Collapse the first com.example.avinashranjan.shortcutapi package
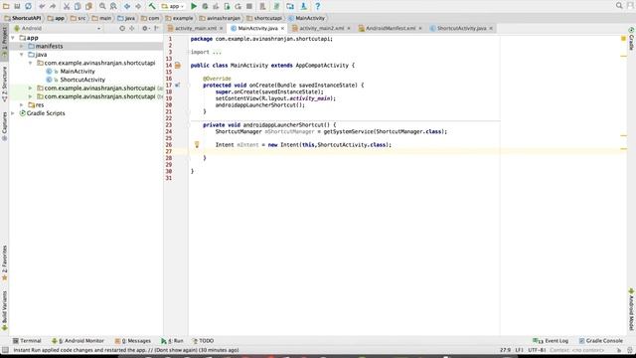Image resolution: width=636 pixels, height=358 pixels. (30, 63)
